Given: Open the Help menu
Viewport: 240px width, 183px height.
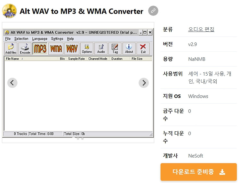Looking at the screenshot, I should [70, 39].
